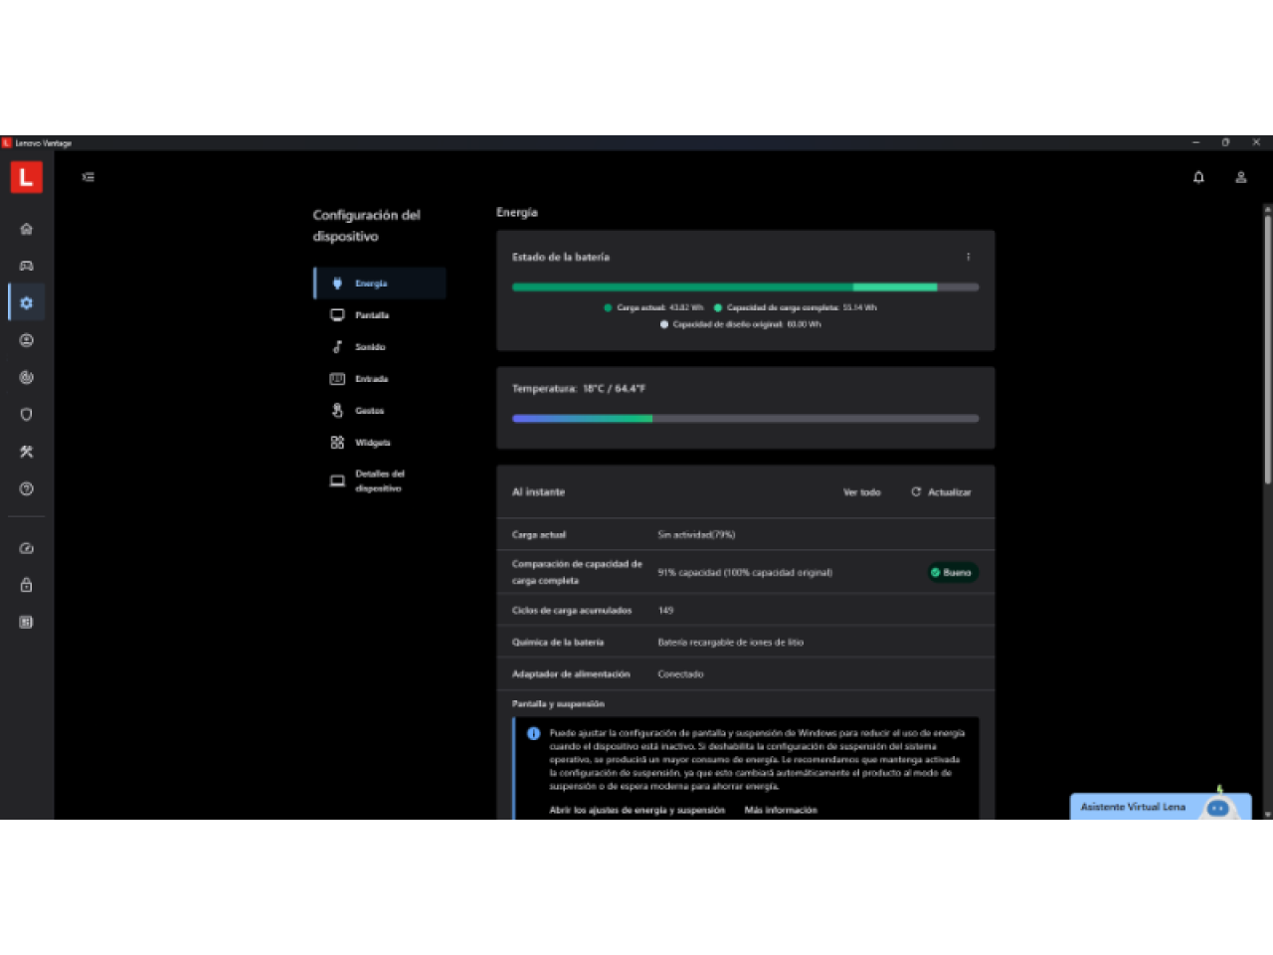Open three-dot menu on Estado de la batería
The height and width of the screenshot is (955, 1273).
[968, 257]
